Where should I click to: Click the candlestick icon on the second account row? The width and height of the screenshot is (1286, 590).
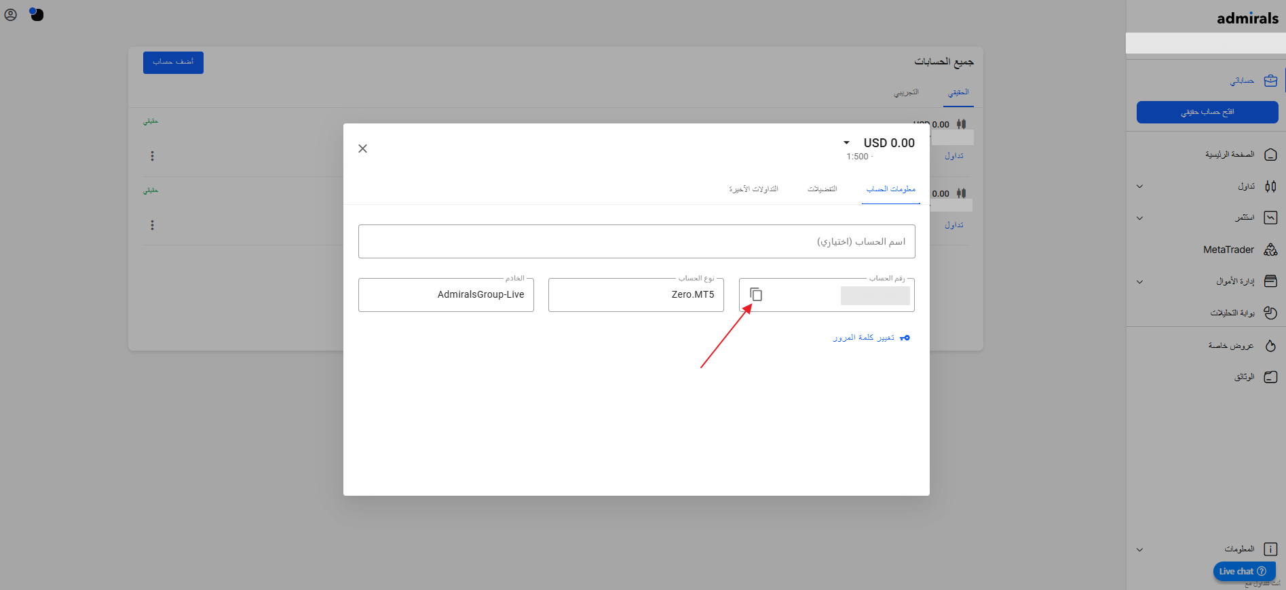[961, 193]
